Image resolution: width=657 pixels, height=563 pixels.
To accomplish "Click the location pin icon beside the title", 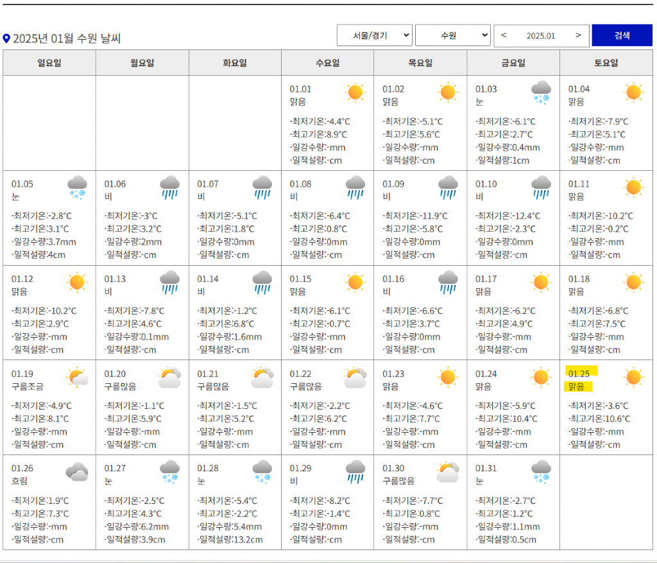I will (x=6, y=39).
